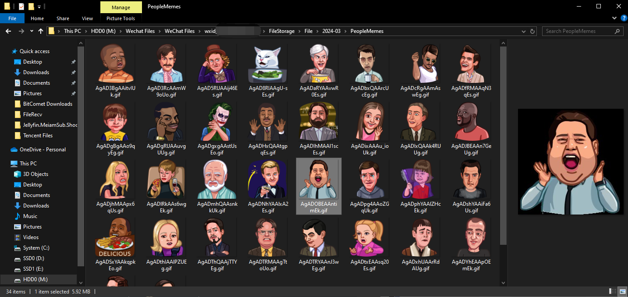This screenshot has height=297, width=628.
Task: Open BitComet Downloads folder in sidebar
Action: 47,104
